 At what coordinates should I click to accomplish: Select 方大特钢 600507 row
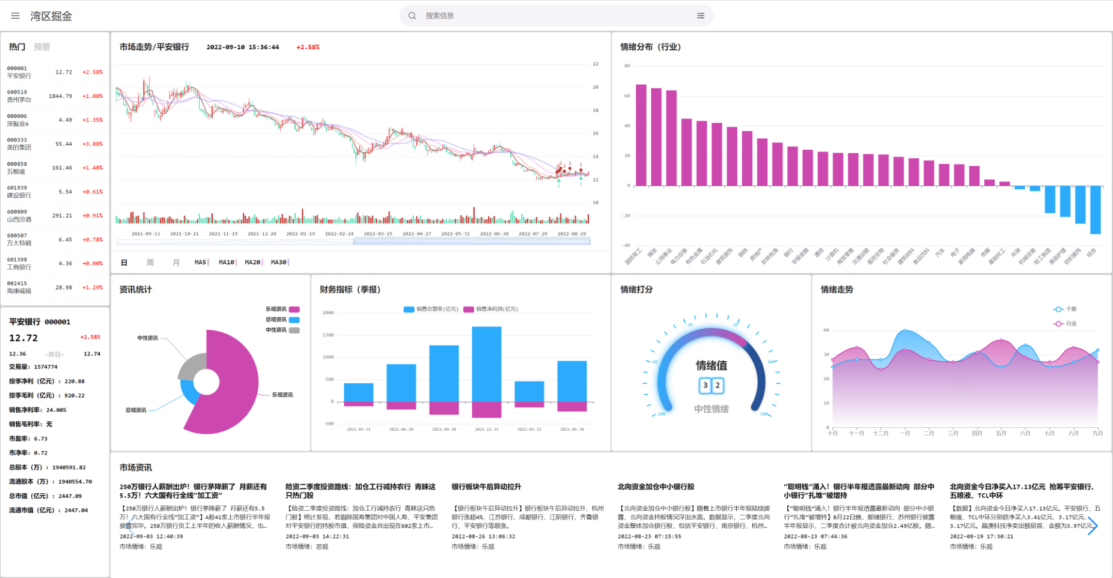coord(55,240)
